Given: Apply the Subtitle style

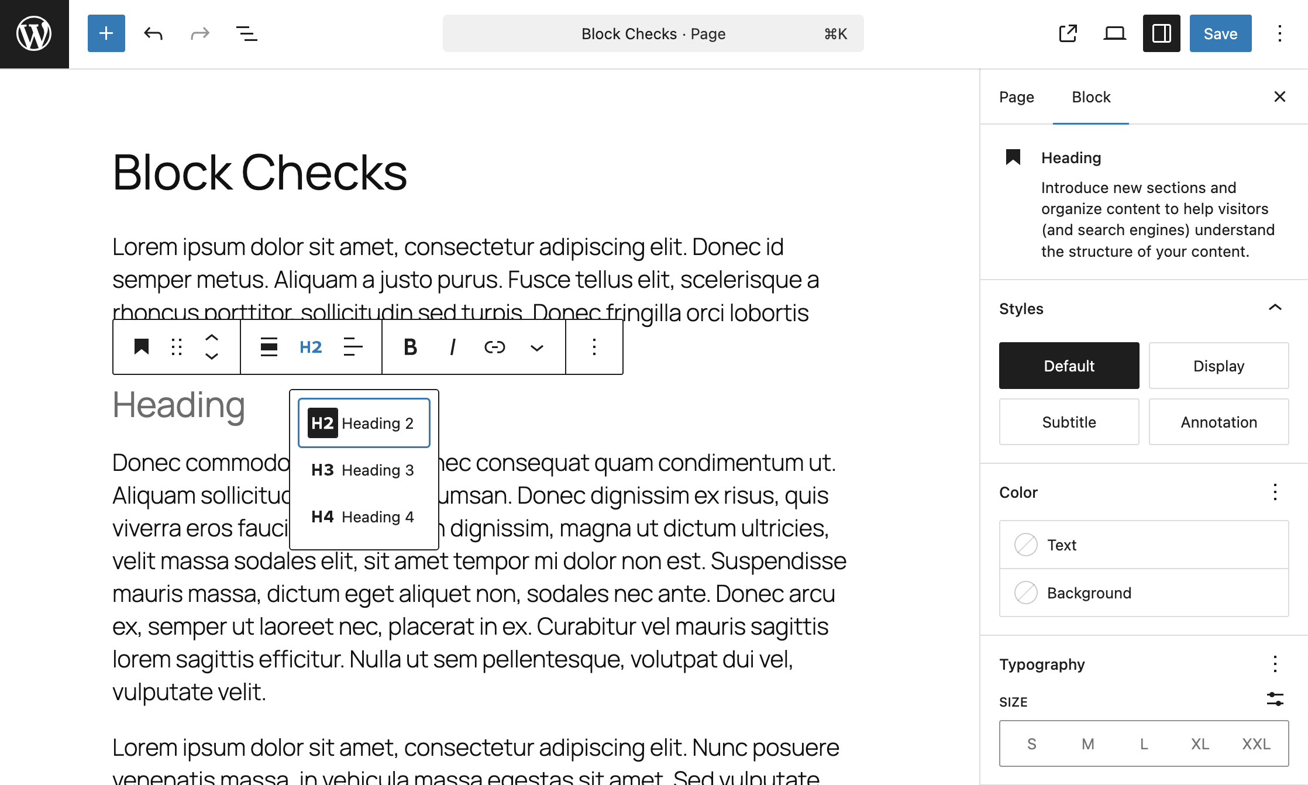Looking at the screenshot, I should click(1069, 422).
